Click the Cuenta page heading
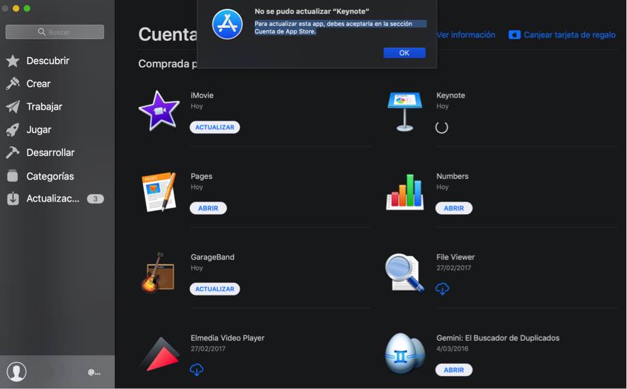Screen dimensions: 627x389 167,35
